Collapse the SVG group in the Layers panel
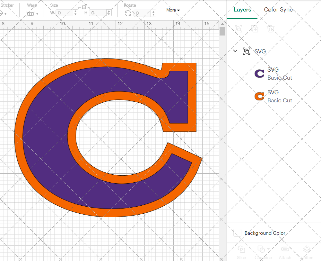 235,51
